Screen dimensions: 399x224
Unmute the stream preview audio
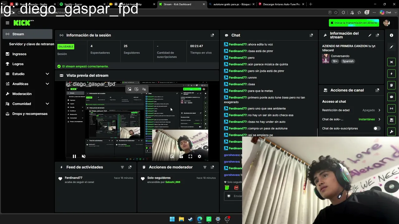pyautogui.click(x=84, y=156)
